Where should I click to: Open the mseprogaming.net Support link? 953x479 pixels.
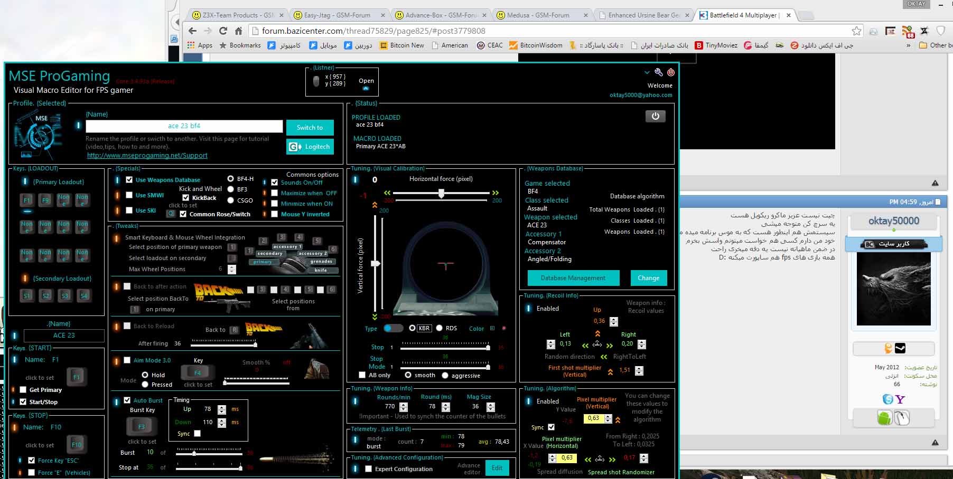pos(147,156)
